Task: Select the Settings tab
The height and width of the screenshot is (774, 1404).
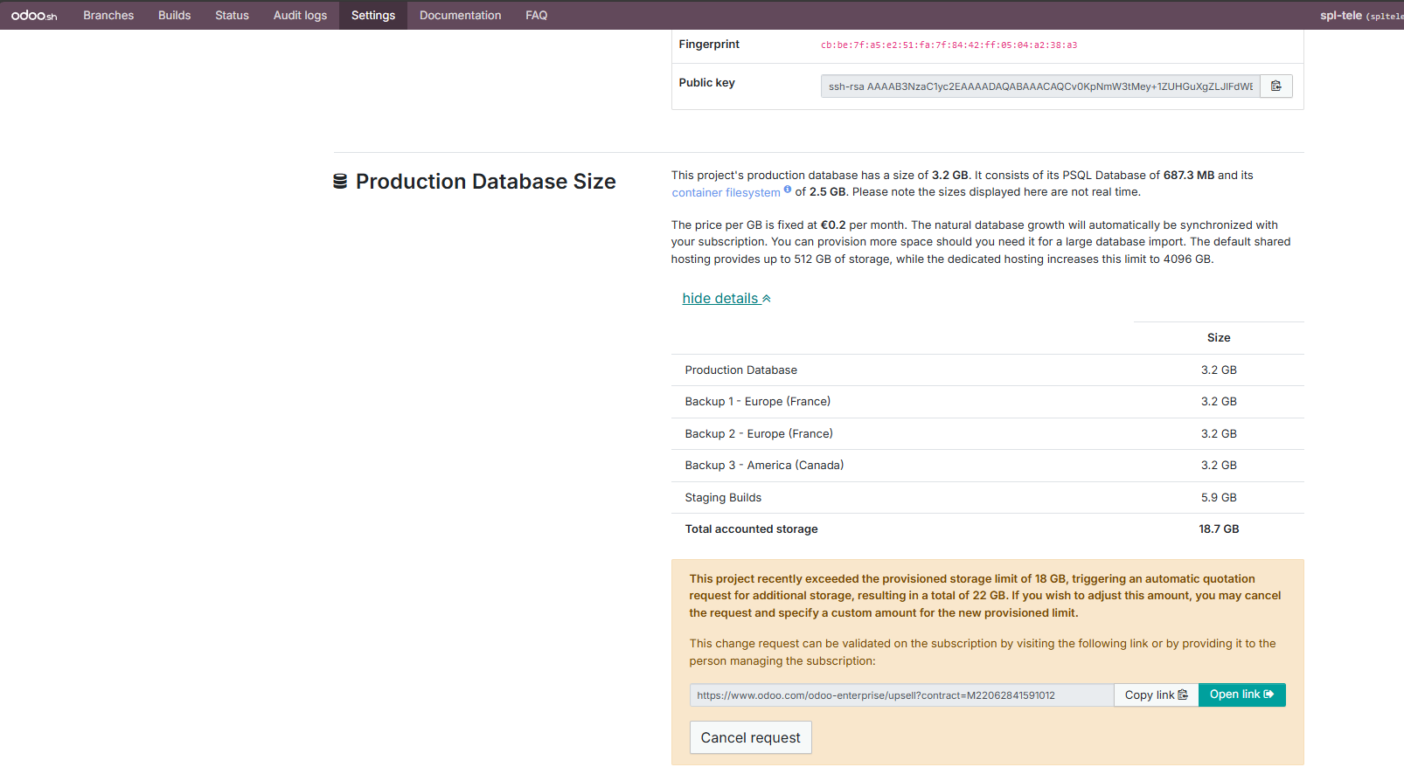Action: pos(373,15)
